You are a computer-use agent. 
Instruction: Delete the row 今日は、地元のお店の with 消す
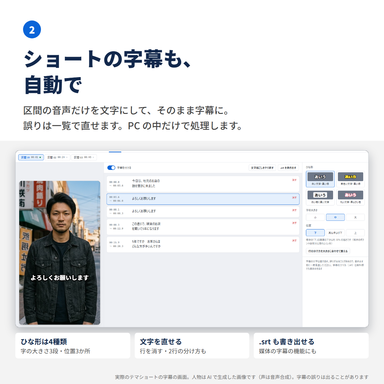[294, 180]
